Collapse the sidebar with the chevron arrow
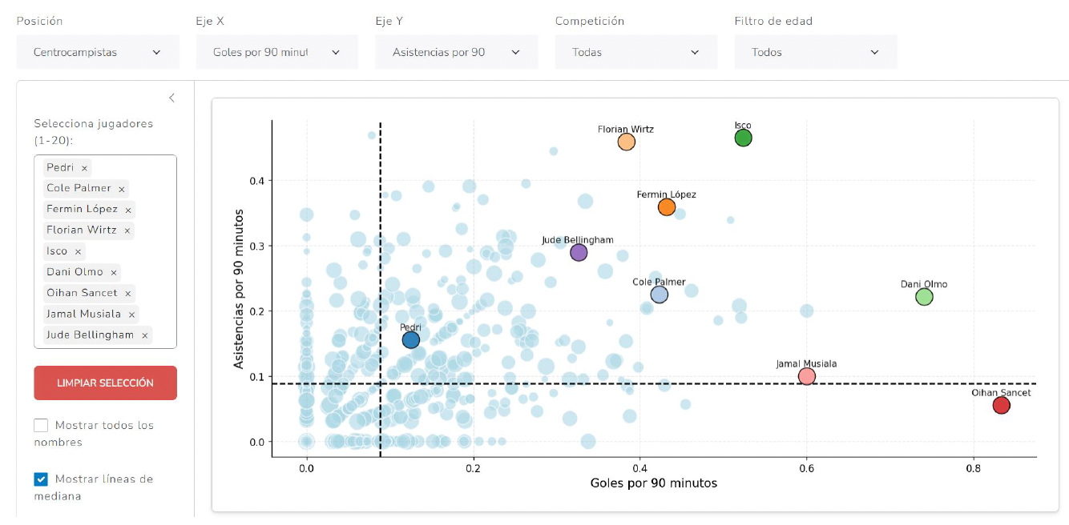This screenshot has width=1069, height=525. tap(171, 98)
